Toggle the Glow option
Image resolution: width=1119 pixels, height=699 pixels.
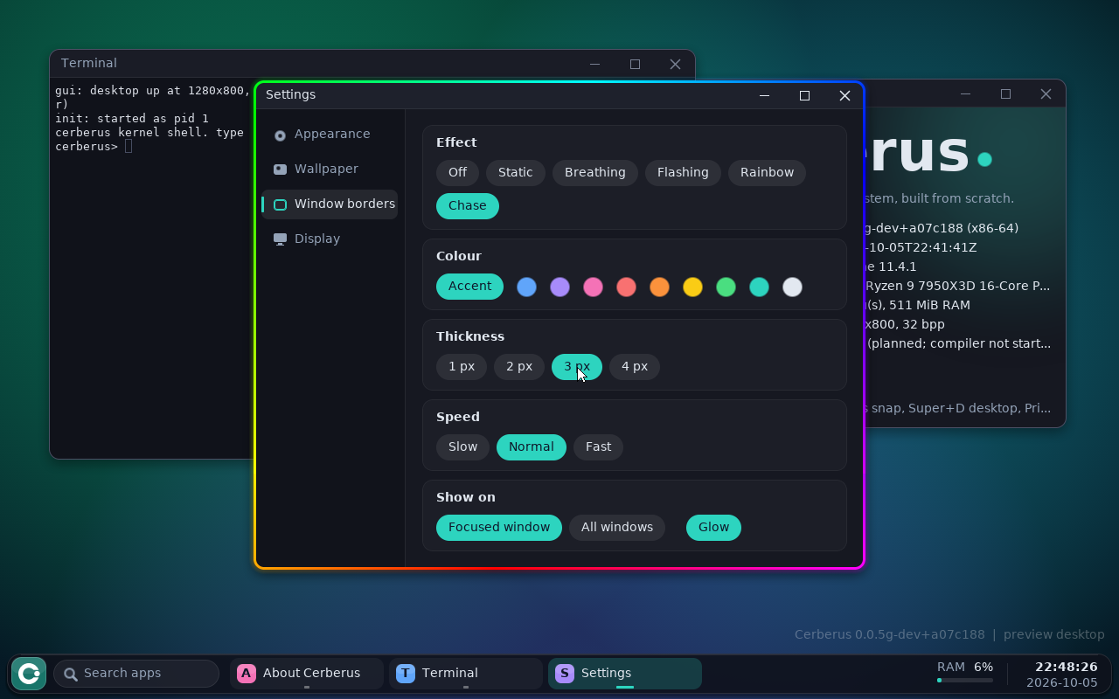[x=713, y=527]
